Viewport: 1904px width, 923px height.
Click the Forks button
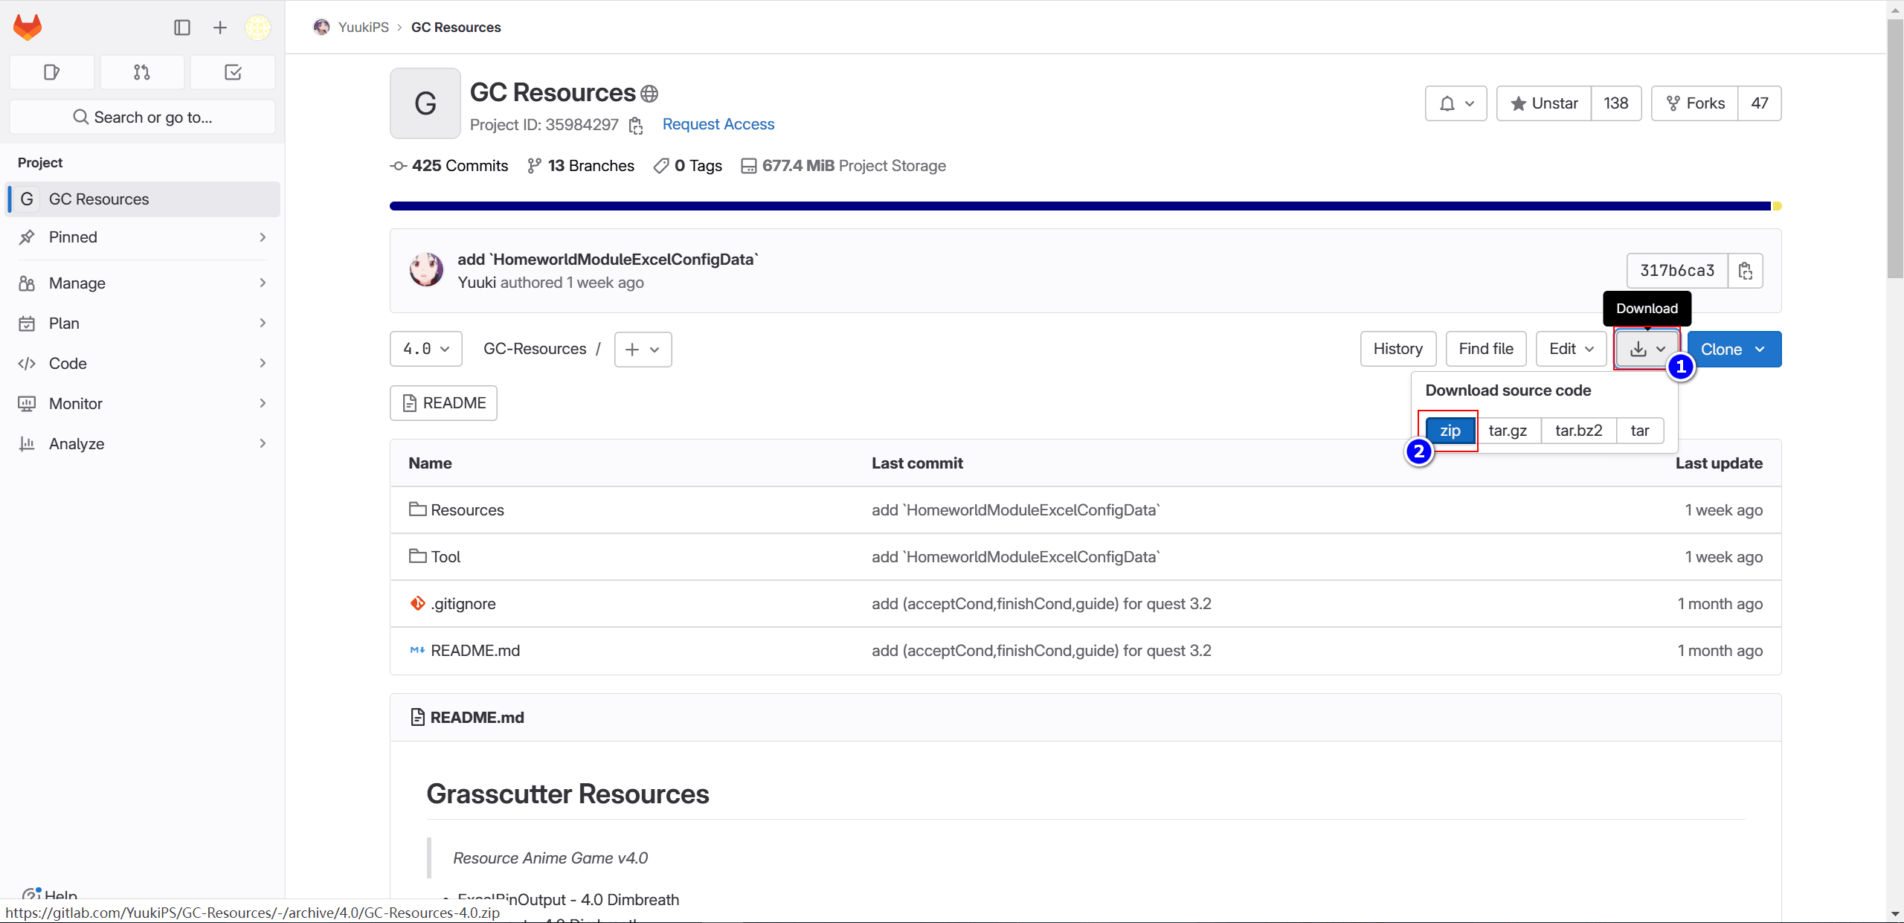click(x=1695, y=103)
